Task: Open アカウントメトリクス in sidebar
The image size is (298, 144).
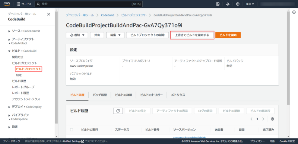Action: point(26,99)
